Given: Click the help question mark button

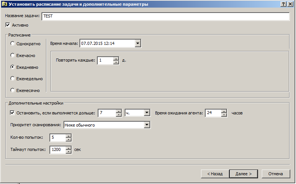Looking at the screenshot, I should coord(283,4).
